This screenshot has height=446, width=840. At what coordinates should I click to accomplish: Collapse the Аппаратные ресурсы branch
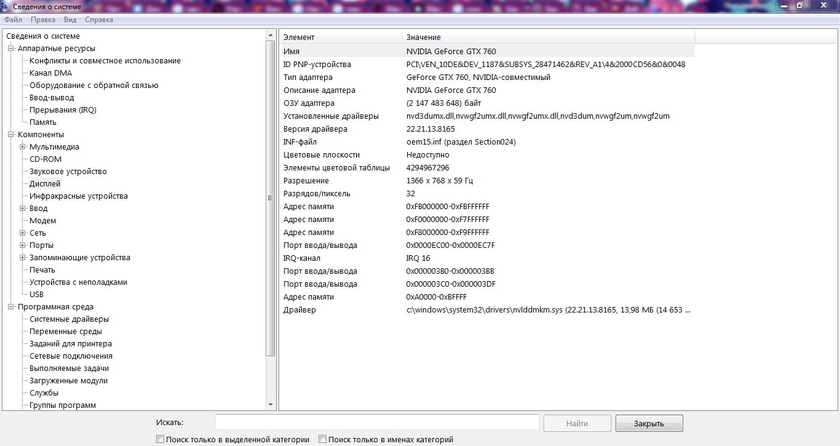click(10, 49)
